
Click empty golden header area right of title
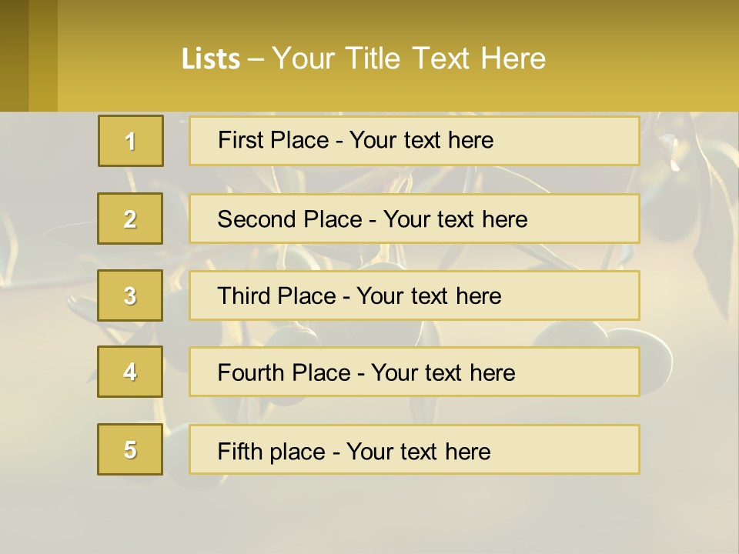647,58
